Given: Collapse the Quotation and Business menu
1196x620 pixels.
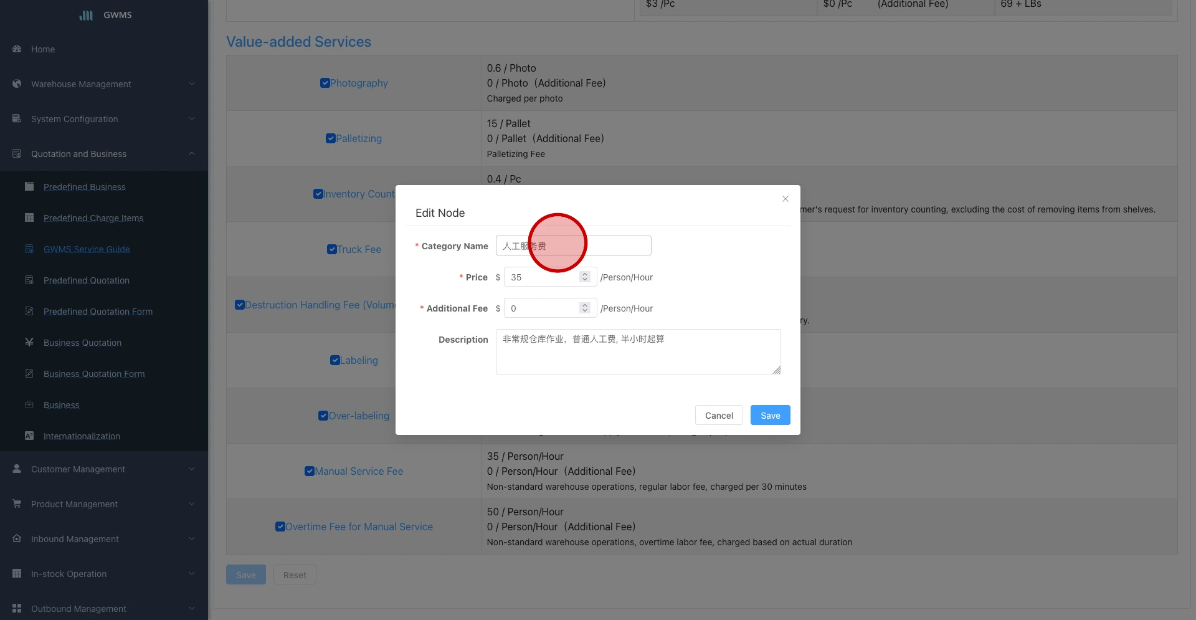Looking at the screenshot, I should coord(192,153).
